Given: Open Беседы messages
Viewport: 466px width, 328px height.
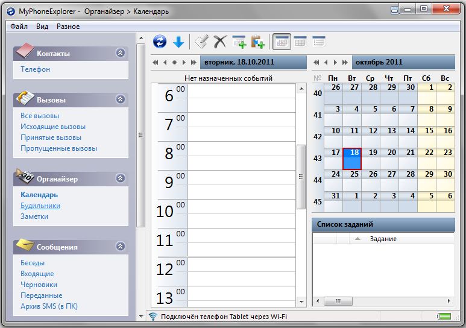Looking at the screenshot, I should (33, 263).
